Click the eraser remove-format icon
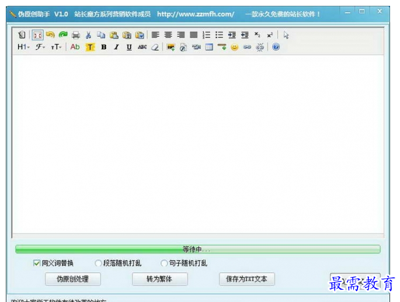 pos(155,47)
